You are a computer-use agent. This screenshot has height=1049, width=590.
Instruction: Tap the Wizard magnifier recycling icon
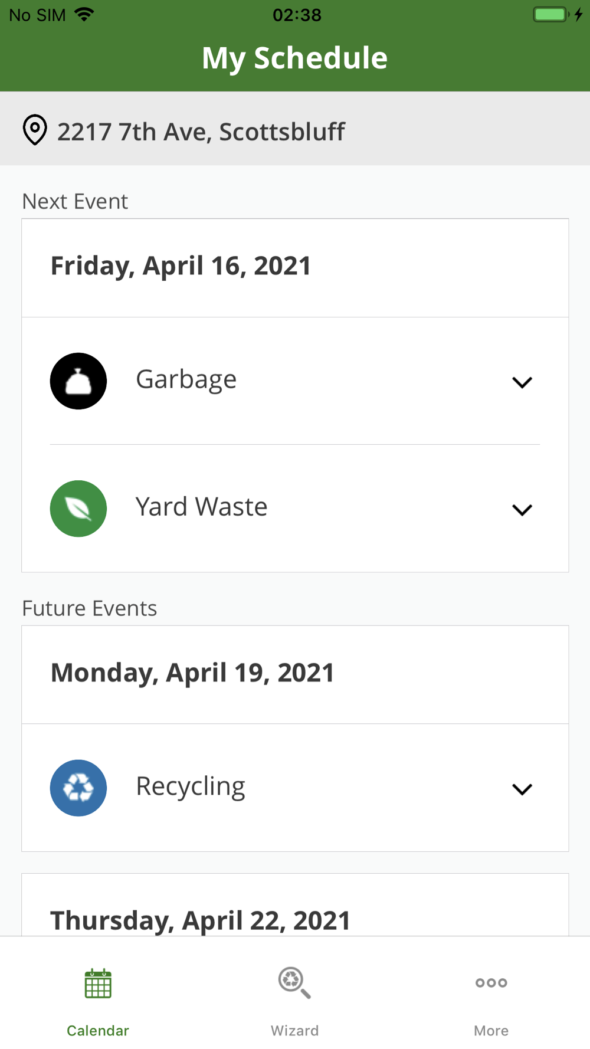tap(294, 983)
